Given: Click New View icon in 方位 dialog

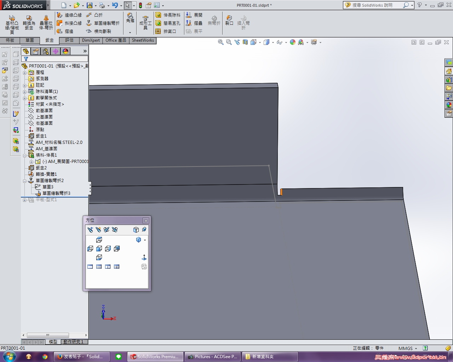Looking at the screenshot, I should coord(98,230).
